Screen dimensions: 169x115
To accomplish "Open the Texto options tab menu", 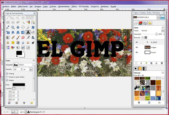I will coord(34,61).
